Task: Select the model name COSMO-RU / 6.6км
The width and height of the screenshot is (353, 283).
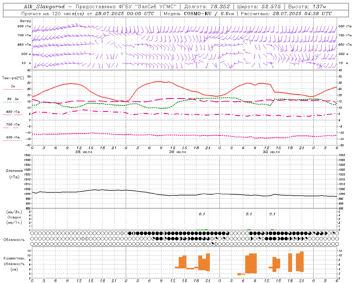Action: point(209,14)
